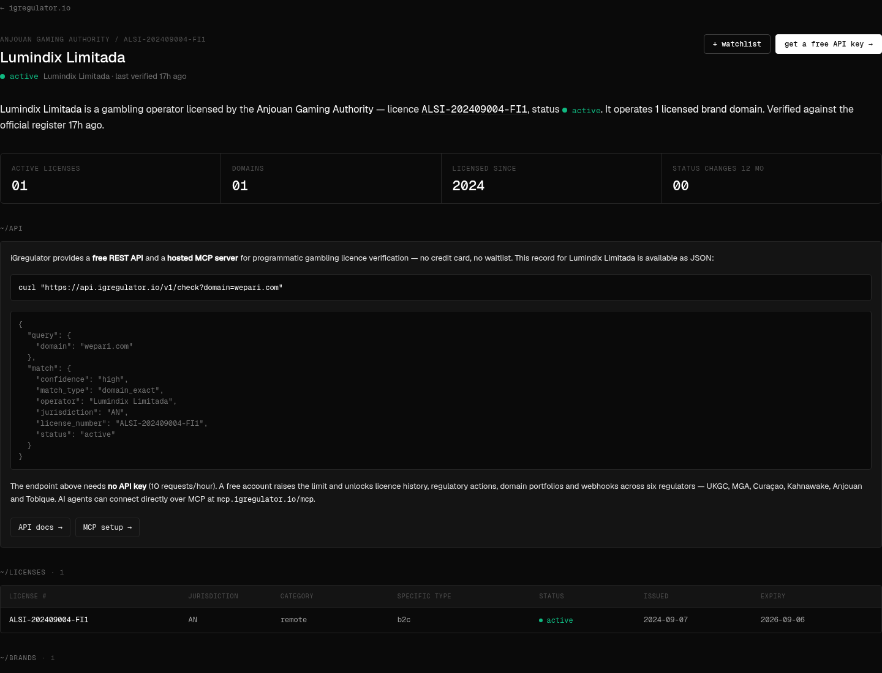This screenshot has height=673, width=882.
Task: Select the curl command text line
Action: click(x=151, y=288)
